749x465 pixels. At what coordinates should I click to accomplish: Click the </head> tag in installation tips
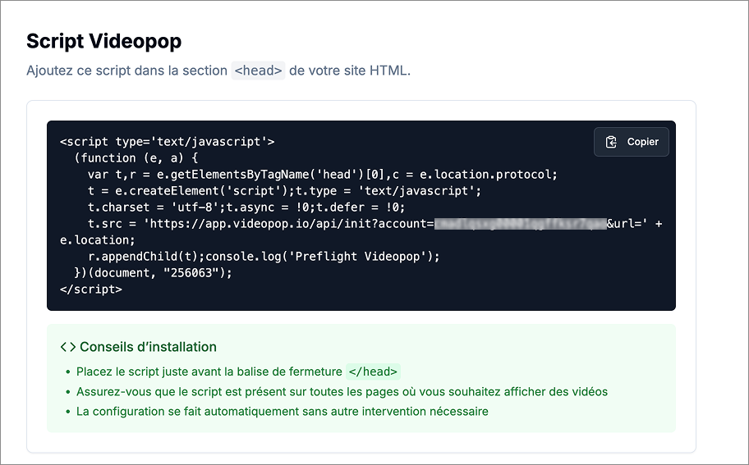point(373,372)
